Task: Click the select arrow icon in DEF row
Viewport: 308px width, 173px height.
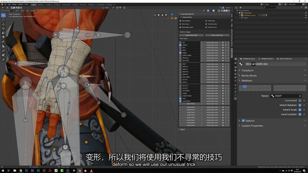Action: pos(223,42)
